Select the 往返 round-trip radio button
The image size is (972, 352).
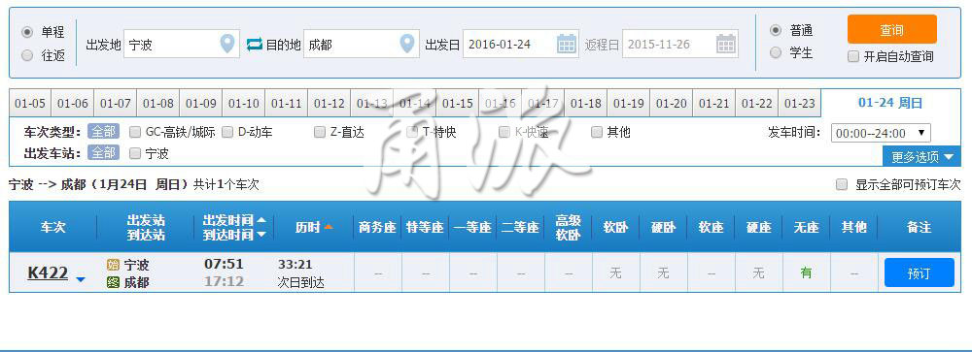[26, 55]
